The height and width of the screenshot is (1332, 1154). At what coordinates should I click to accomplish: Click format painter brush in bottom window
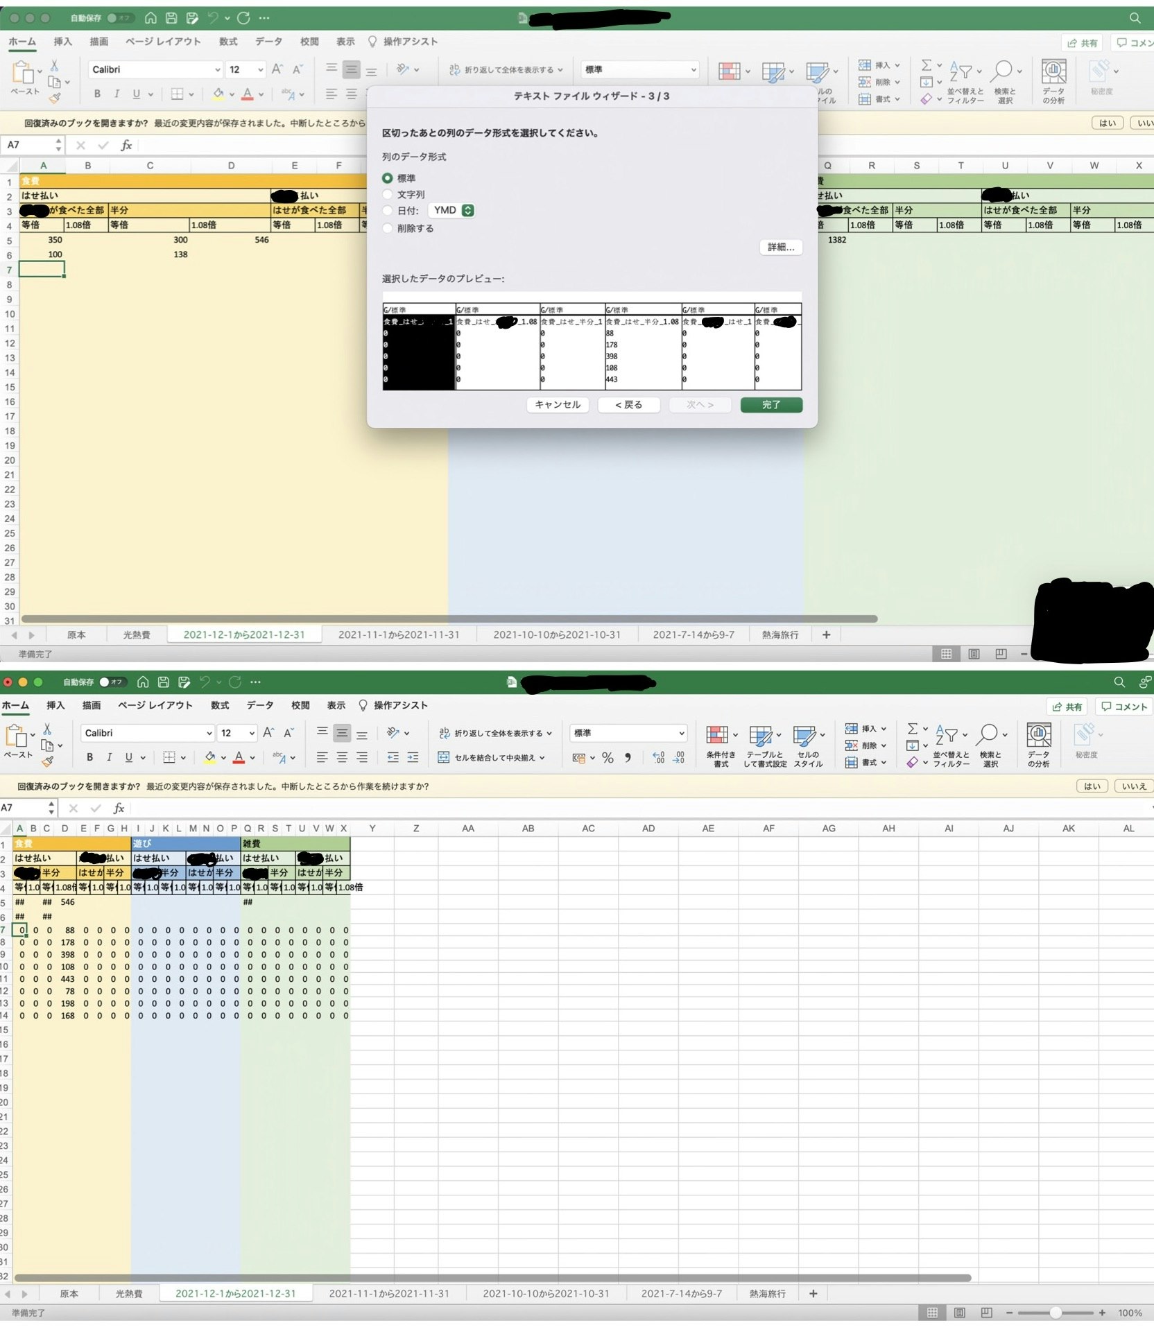(47, 761)
